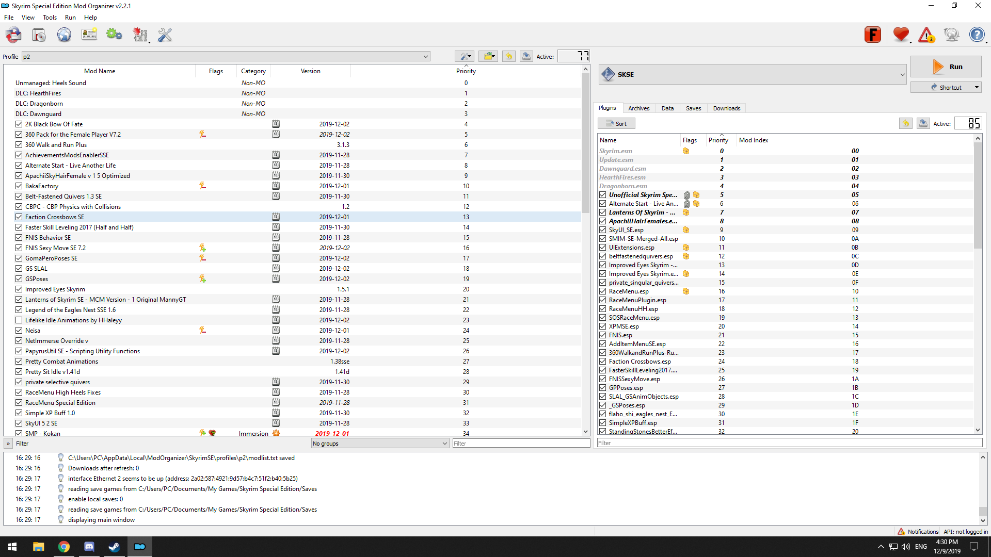Open the Nexus globe toolbar icon

(64, 35)
